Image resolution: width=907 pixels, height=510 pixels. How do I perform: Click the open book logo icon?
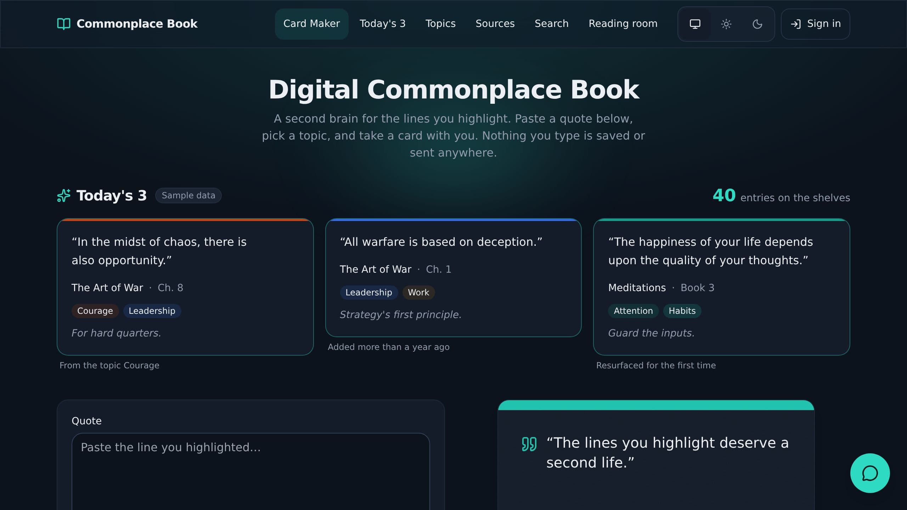(64, 24)
